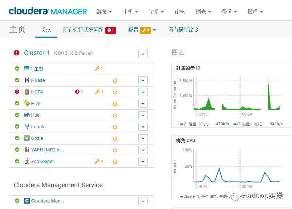This screenshot has height=209, width=292.
Task: Open the Impala actions dropdown
Action: (x=143, y=127)
